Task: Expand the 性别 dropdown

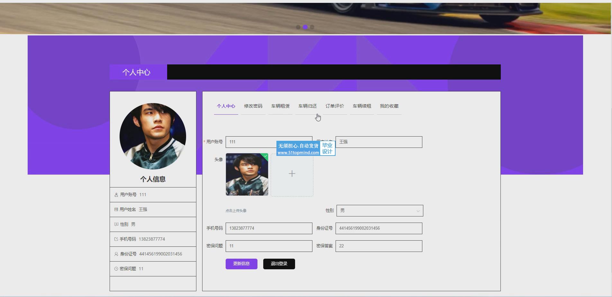Action: click(380, 211)
